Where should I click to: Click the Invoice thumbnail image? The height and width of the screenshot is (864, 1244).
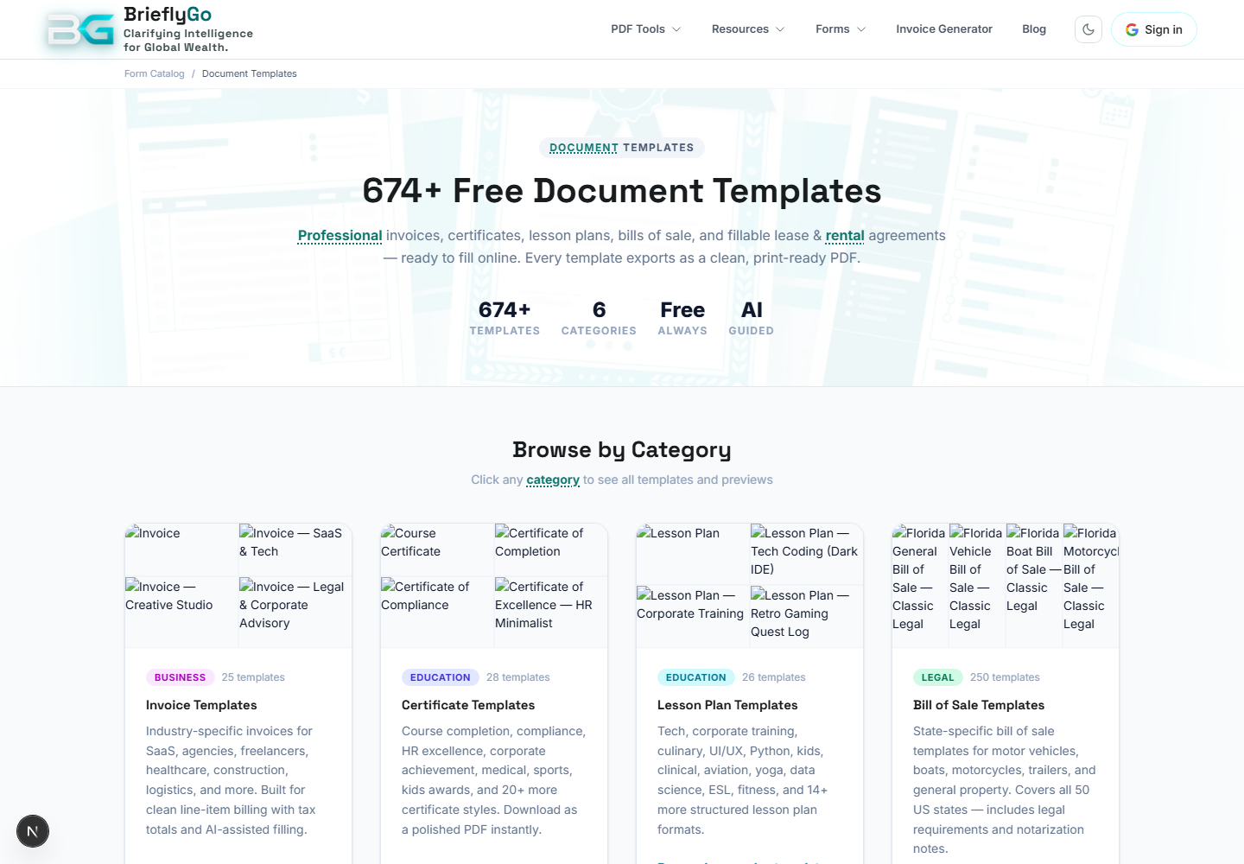pos(181,550)
